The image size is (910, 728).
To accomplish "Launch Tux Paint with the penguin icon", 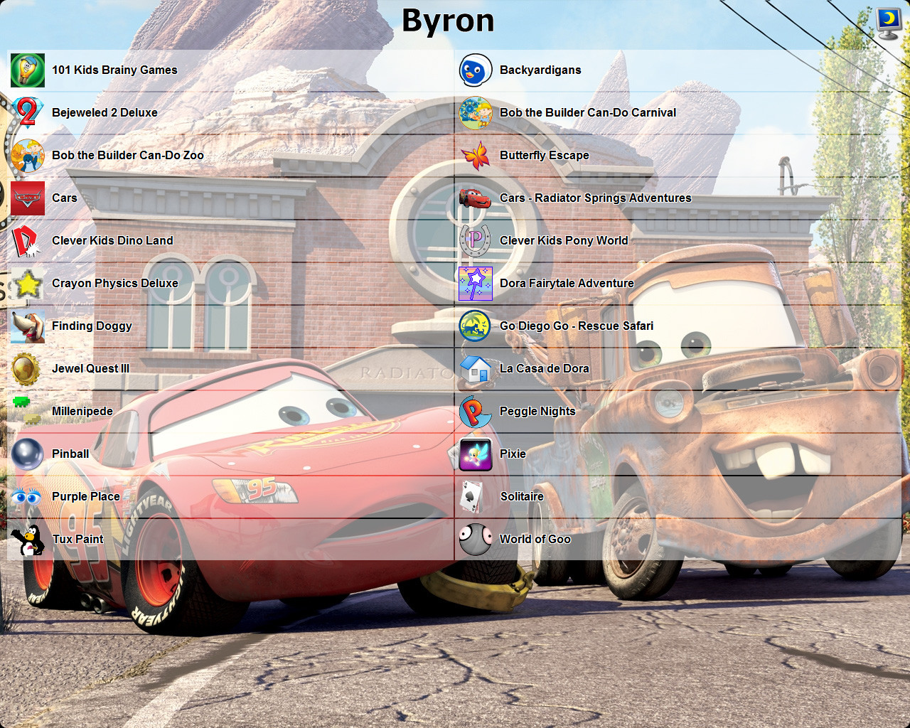I will pyautogui.click(x=28, y=540).
